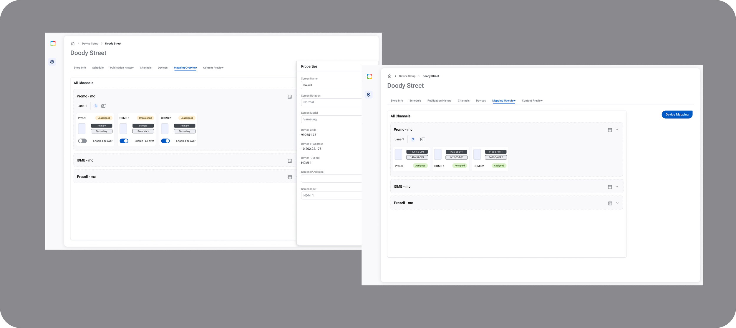The height and width of the screenshot is (328, 736).
Task: Switch to Content Preview tab in right window
Action: (x=532, y=101)
